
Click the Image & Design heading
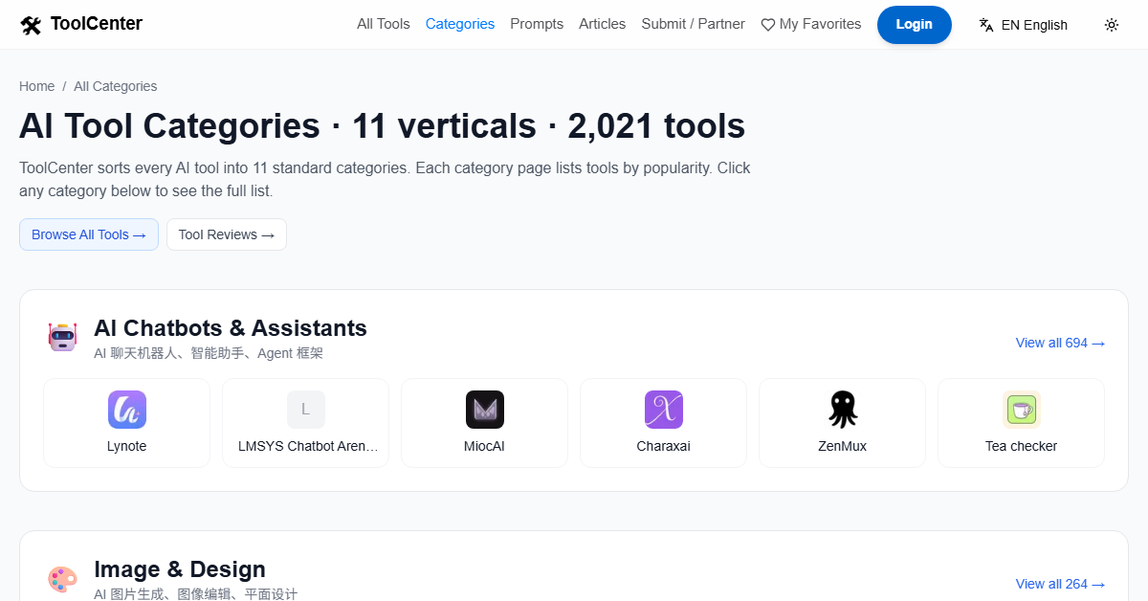click(180, 569)
